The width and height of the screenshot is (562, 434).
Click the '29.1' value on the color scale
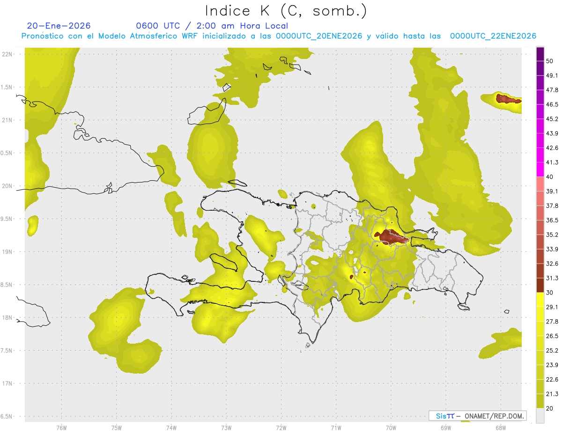552,307
